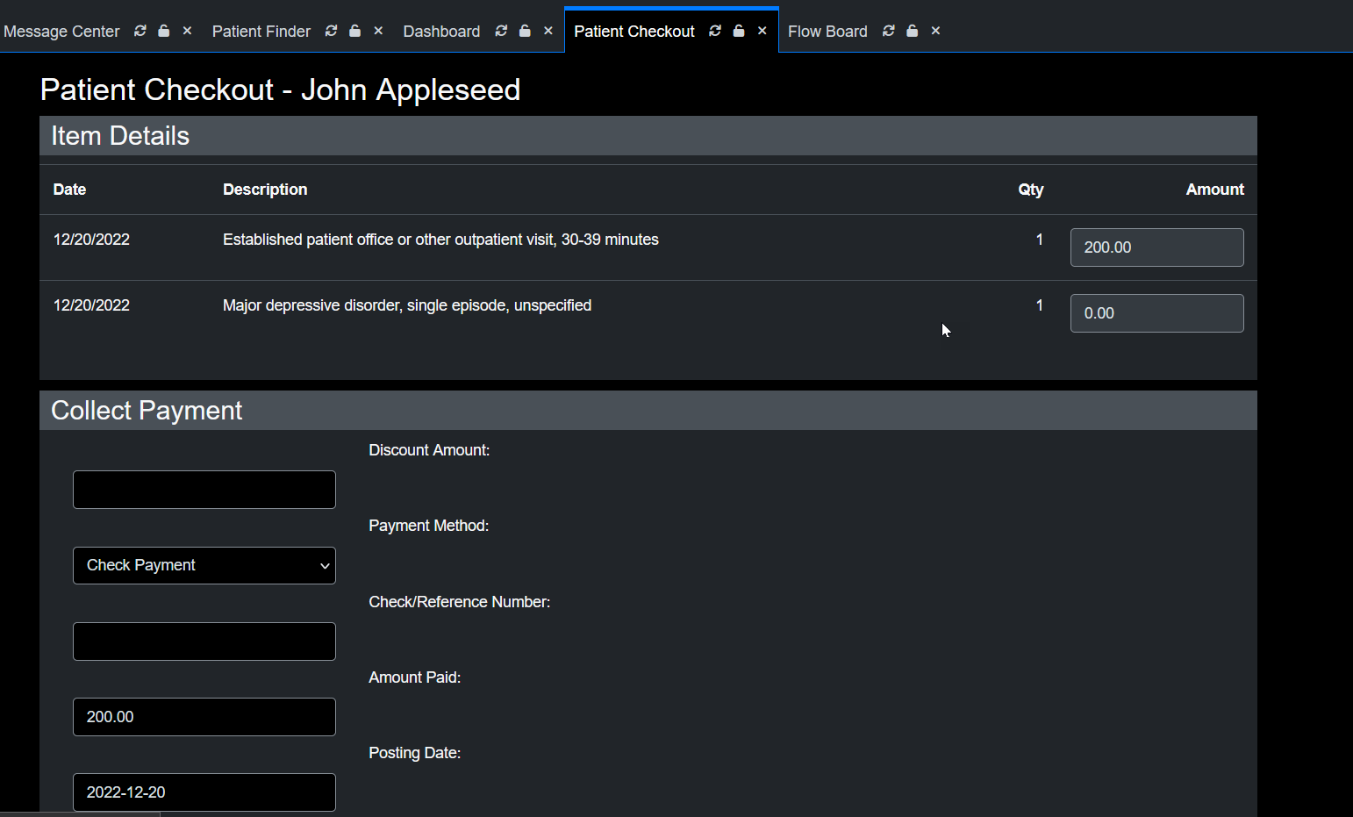
Task: Click the lock icon on Patient Checkout tab
Action: click(x=738, y=30)
